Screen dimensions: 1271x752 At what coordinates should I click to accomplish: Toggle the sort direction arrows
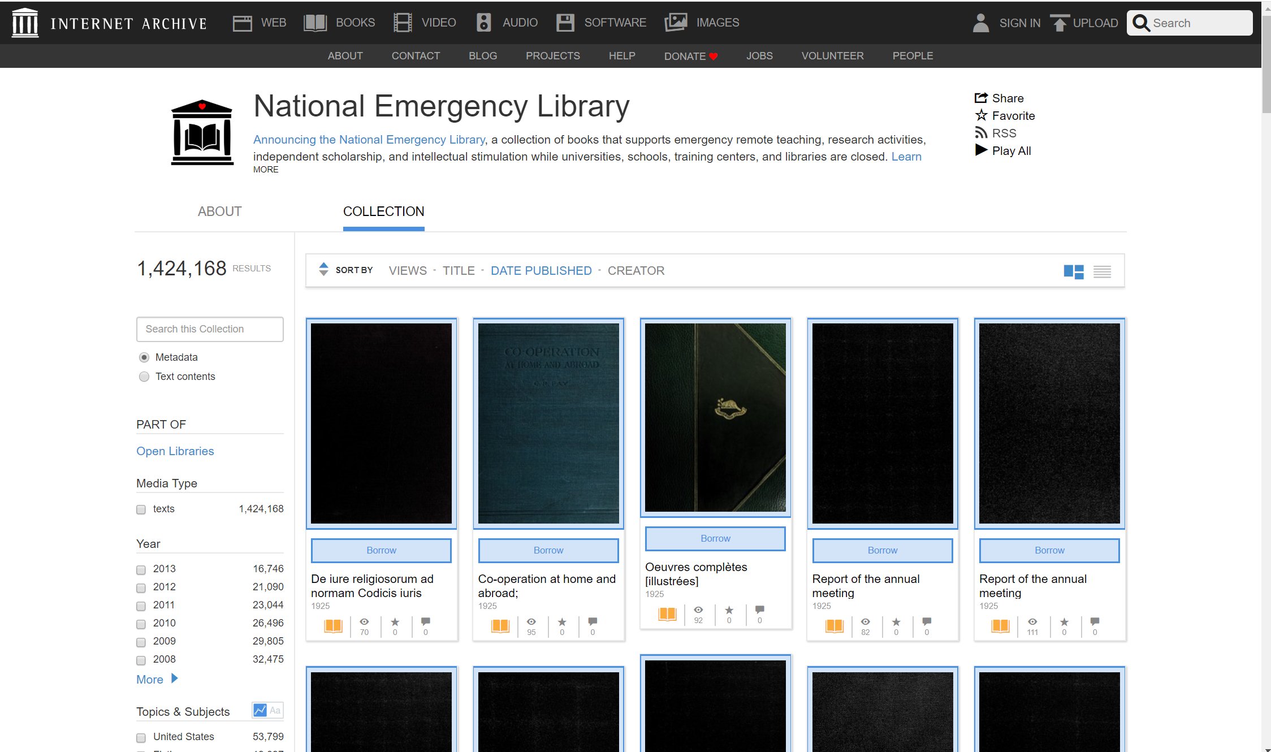click(x=323, y=270)
